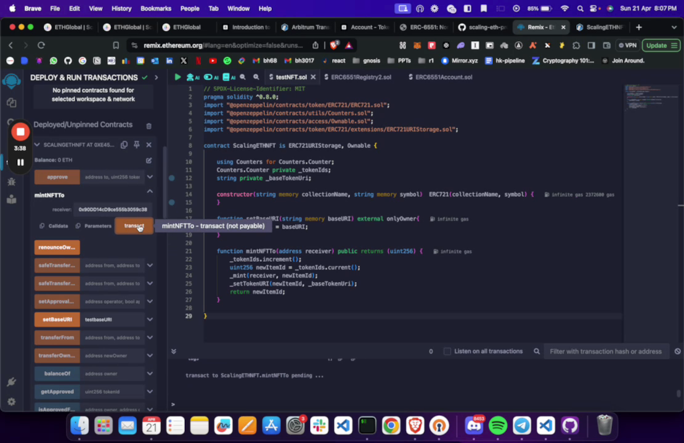Screen dimensions: 684x443
Task: Click the mintNFTTo receiver address field
Action: coord(113,210)
